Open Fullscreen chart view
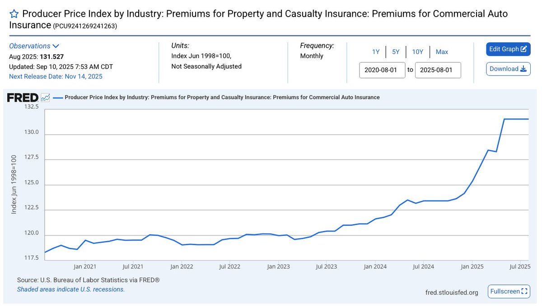The image size is (542, 306). click(x=509, y=292)
